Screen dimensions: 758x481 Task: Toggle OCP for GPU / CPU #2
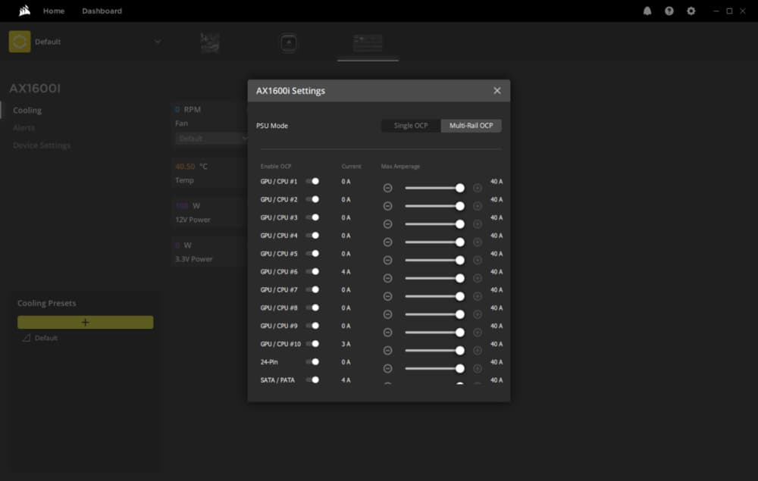tap(312, 199)
